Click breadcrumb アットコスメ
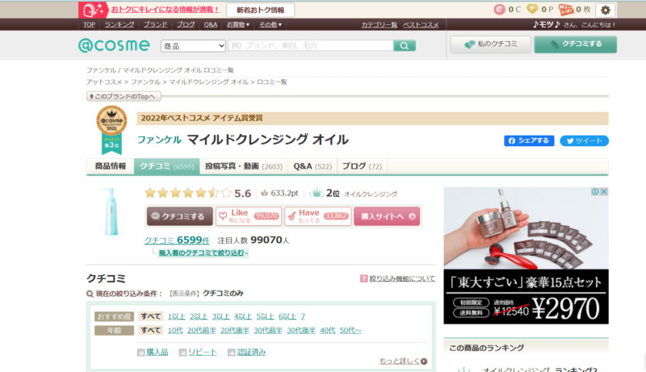 (x=104, y=82)
